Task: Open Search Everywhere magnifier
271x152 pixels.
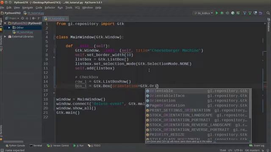Action: 268,13
